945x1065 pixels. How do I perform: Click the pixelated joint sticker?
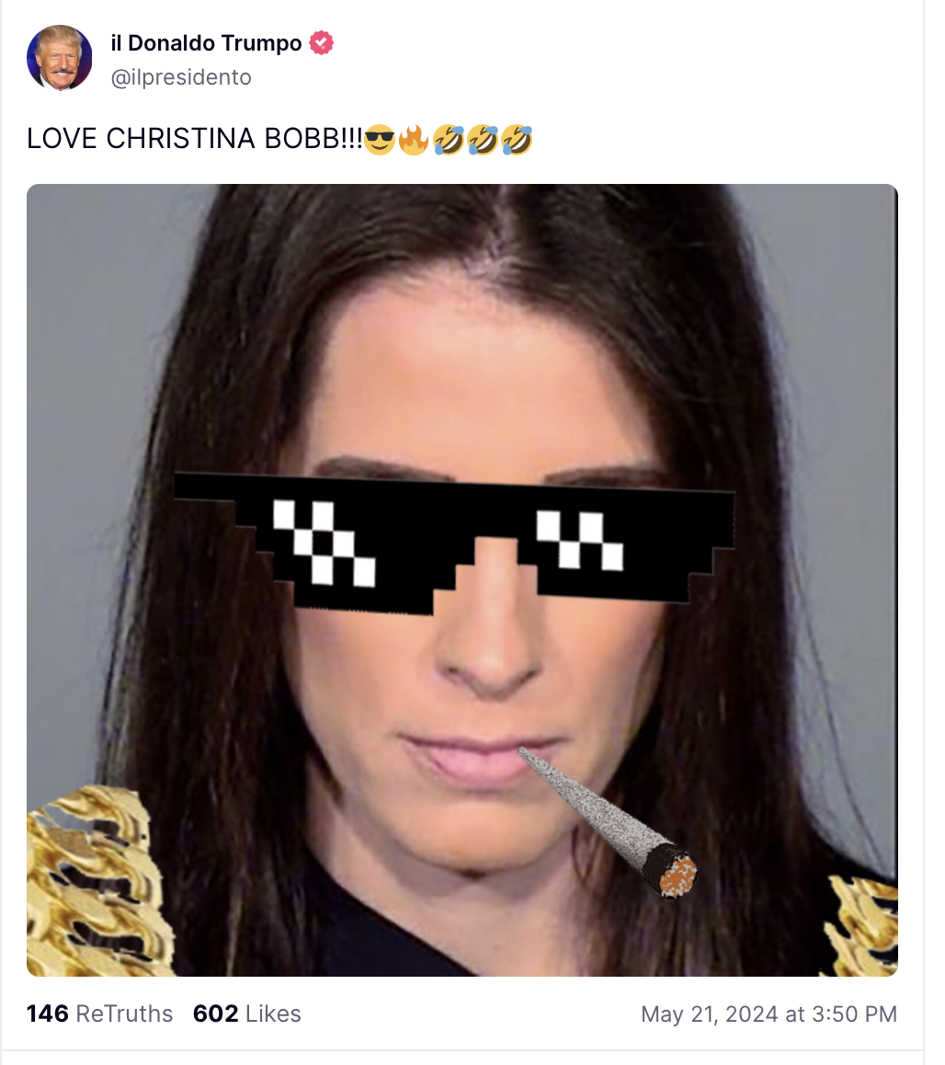click(608, 821)
